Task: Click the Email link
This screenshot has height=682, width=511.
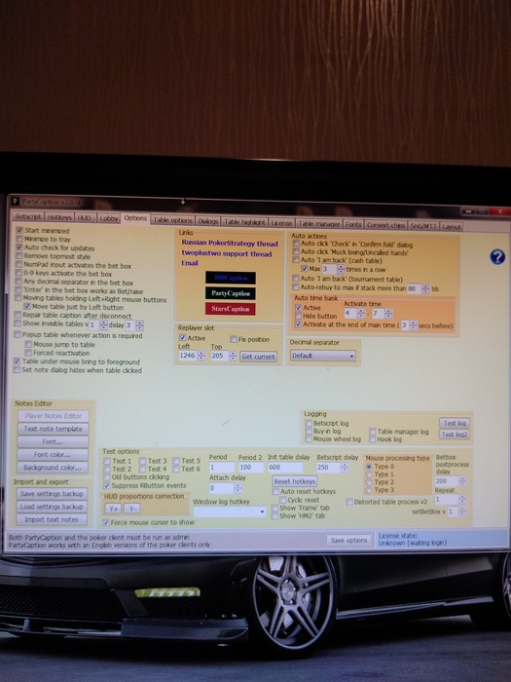Action: (190, 263)
